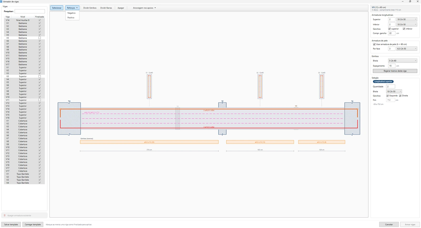The width and height of the screenshot is (421, 228).
Task: Click the Nível column header
Action: [23, 17]
